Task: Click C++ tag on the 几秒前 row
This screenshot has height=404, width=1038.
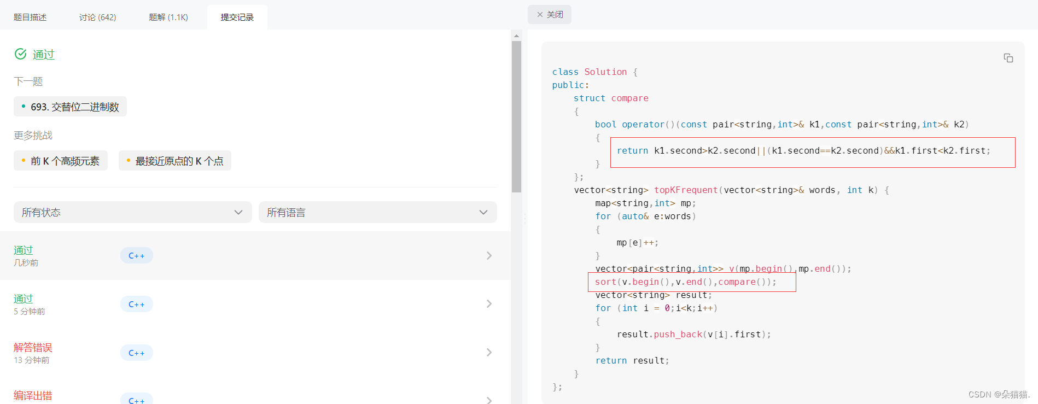Action: coord(137,255)
